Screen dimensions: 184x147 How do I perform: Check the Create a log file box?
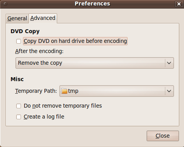pos(19,117)
